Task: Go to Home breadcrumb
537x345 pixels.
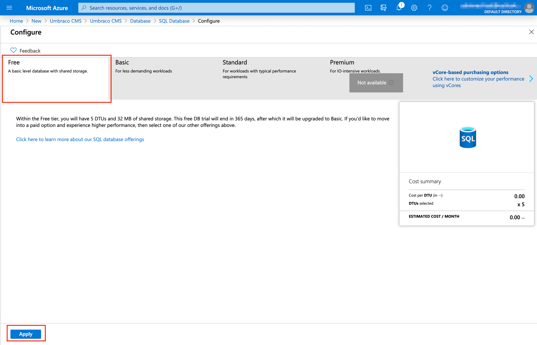Action: pyautogui.click(x=16, y=21)
